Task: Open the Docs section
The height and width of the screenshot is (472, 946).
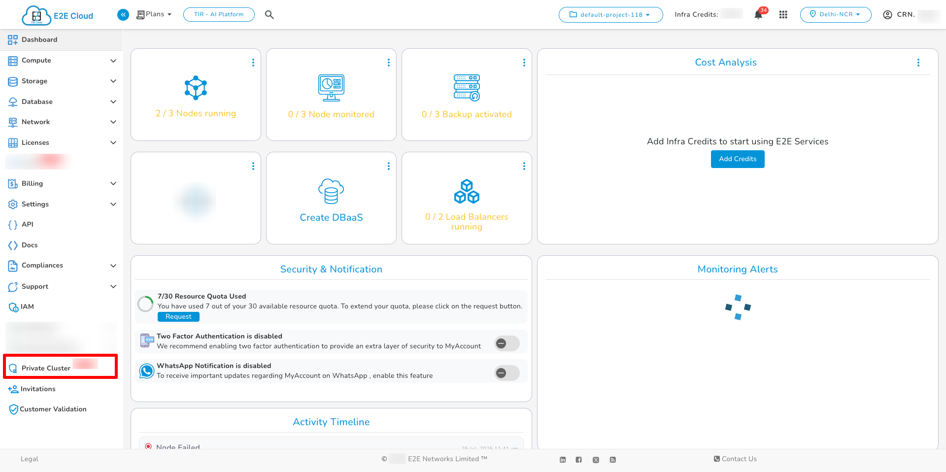Action: click(30, 245)
